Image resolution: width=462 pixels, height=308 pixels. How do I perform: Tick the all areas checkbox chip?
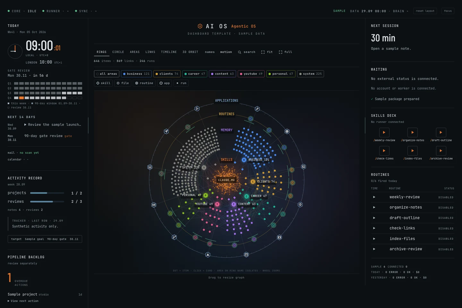(107, 74)
